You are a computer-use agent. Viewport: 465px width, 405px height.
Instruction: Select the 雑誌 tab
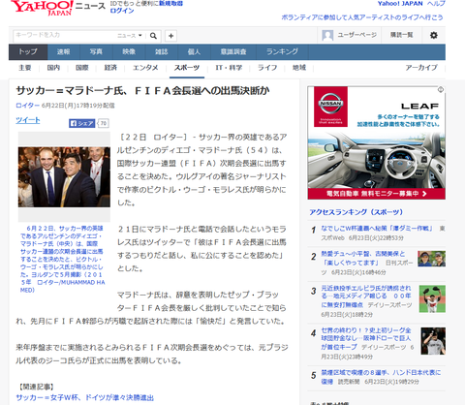(162, 52)
